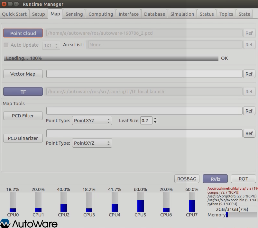
Task: Show the Status tab
Action: pyautogui.click(x=207, y=14)
